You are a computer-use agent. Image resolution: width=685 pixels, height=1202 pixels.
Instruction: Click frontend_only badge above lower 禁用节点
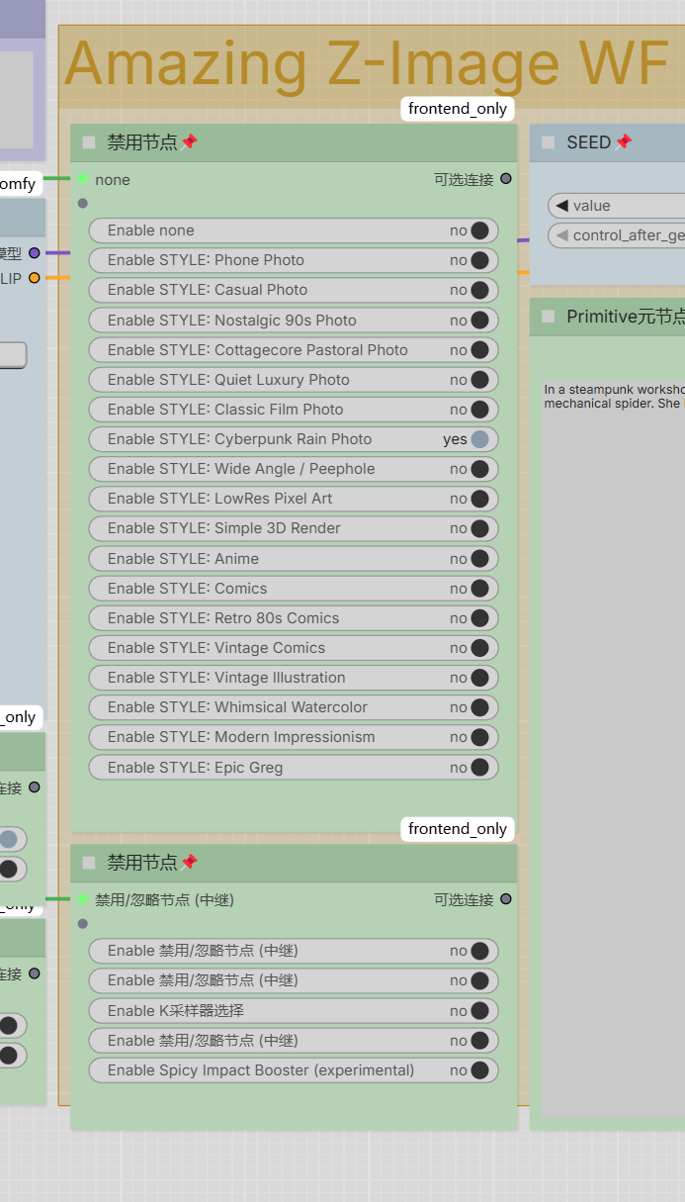click(458, 829)
